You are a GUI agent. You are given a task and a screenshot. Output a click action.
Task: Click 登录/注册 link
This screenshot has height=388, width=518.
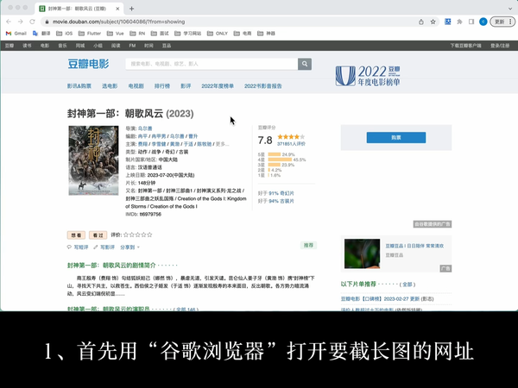click(x=500, y=46)
